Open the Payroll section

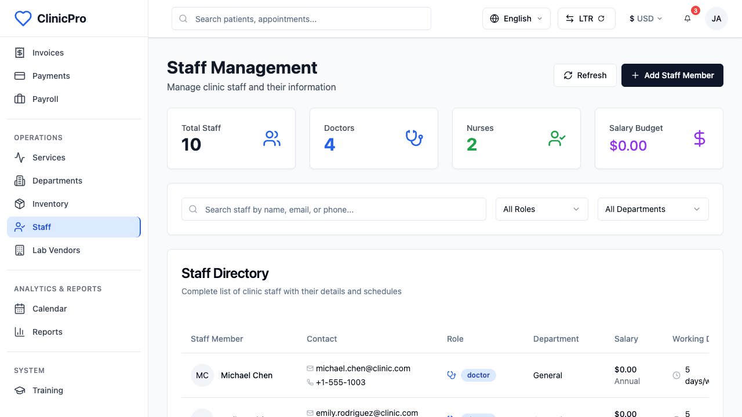pos(74,99)
